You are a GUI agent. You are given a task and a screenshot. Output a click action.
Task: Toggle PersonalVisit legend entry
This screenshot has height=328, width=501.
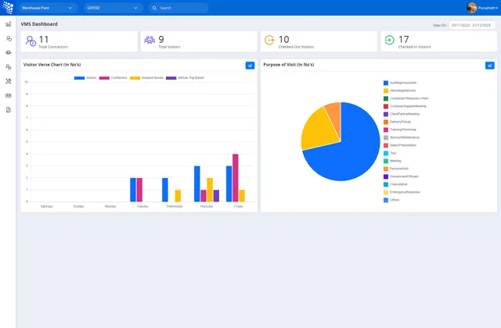point(396,169)
